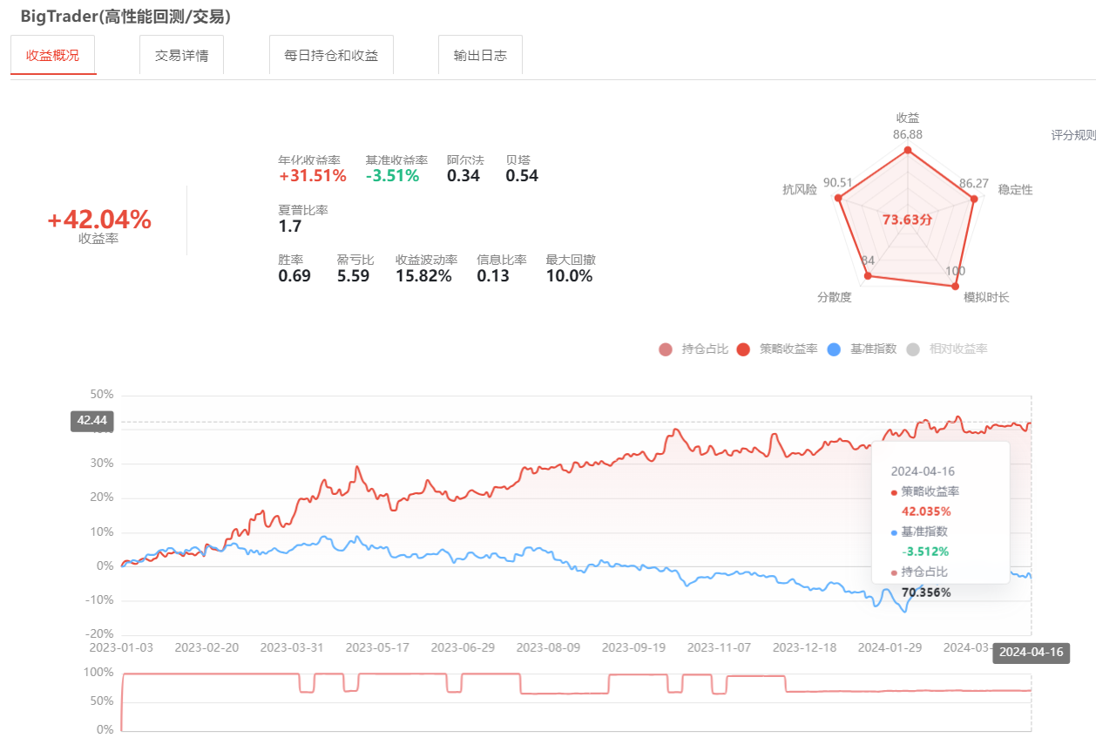Click the 分散度 vertex dot on radar chart
Image resolution: width=1096 pixels, height=738 pixels.
867,277
